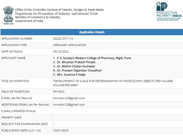Click the Office of the Controller General heading
Image resolution: width=183 pixels, height=139 pixels.
coord(59,10)
